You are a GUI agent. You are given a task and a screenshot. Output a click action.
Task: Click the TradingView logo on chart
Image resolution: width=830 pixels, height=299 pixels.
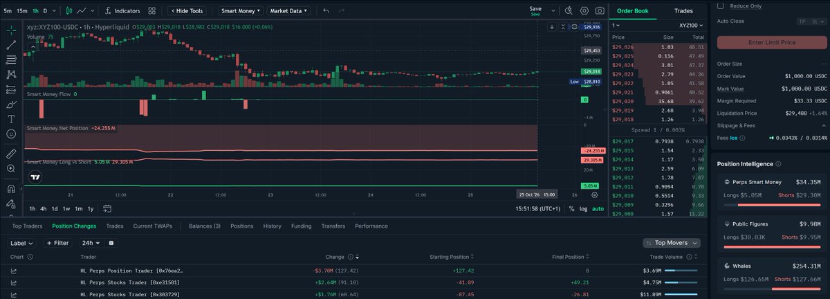point(35,177)
